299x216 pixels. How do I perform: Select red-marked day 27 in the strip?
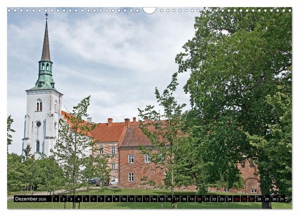click(x=252, y=199)
